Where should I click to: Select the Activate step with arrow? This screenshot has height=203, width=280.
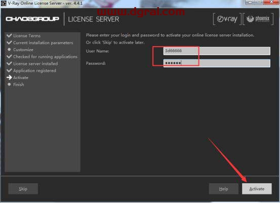[x=21, y=77]
